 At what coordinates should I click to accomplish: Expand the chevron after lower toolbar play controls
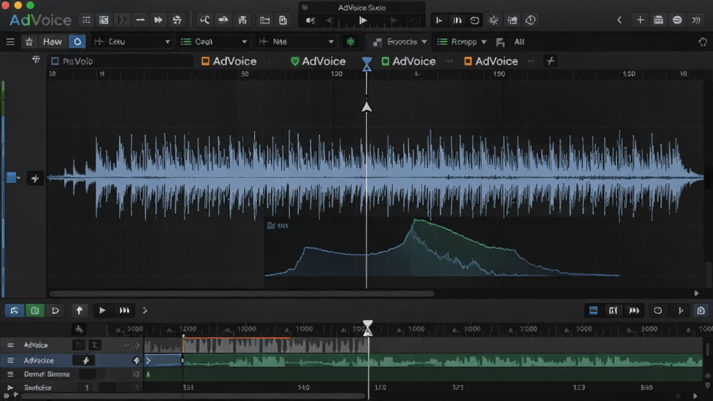tap(145, 310)
